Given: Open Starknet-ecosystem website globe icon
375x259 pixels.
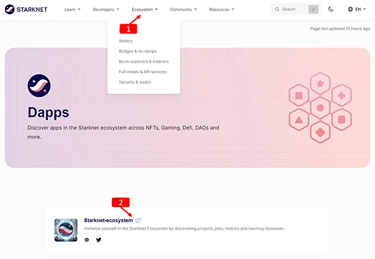Looking at the screenshot, I should pos(87,240).
